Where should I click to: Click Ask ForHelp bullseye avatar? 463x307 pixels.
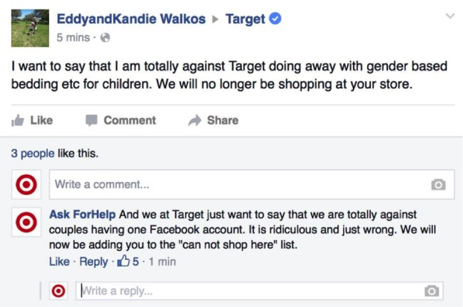(x=26, y=222)
